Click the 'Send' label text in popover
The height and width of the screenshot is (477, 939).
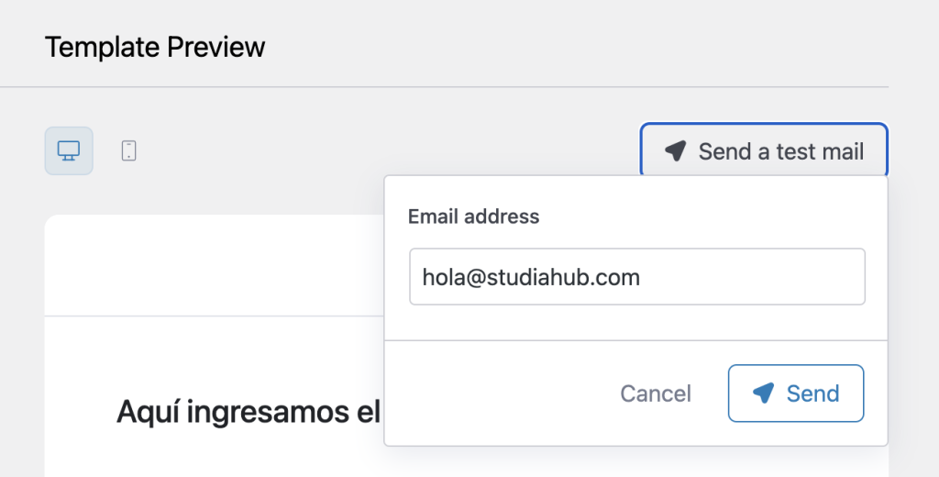[812, 394]
